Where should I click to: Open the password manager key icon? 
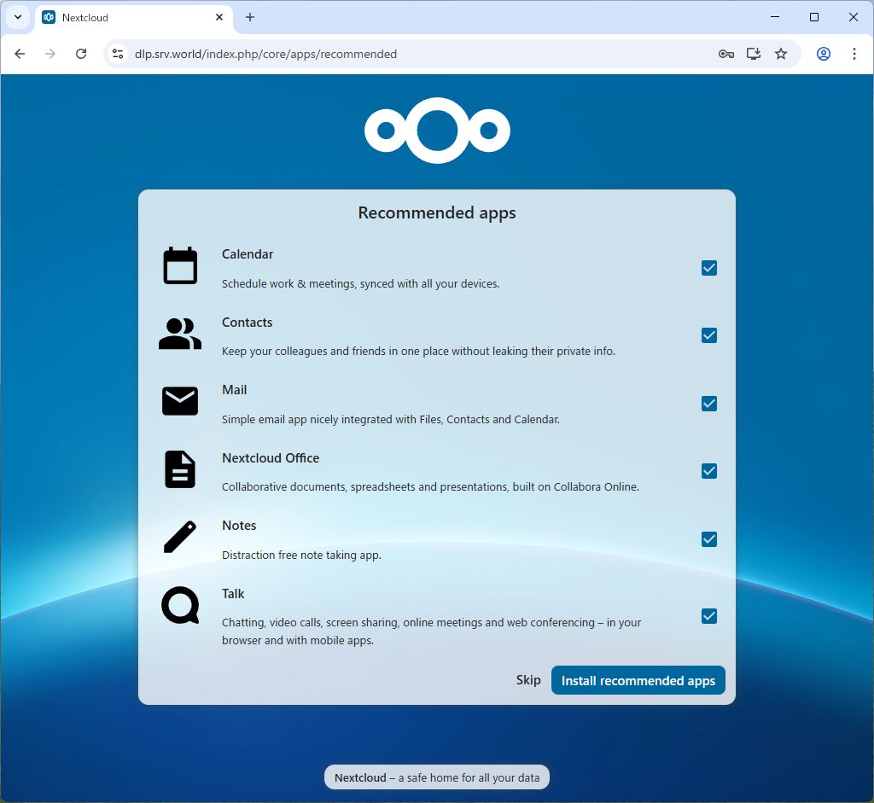[725, 54]
